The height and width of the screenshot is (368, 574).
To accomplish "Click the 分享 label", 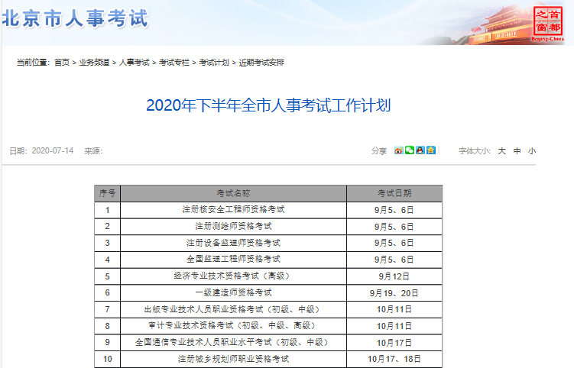I will click(379, 150).
